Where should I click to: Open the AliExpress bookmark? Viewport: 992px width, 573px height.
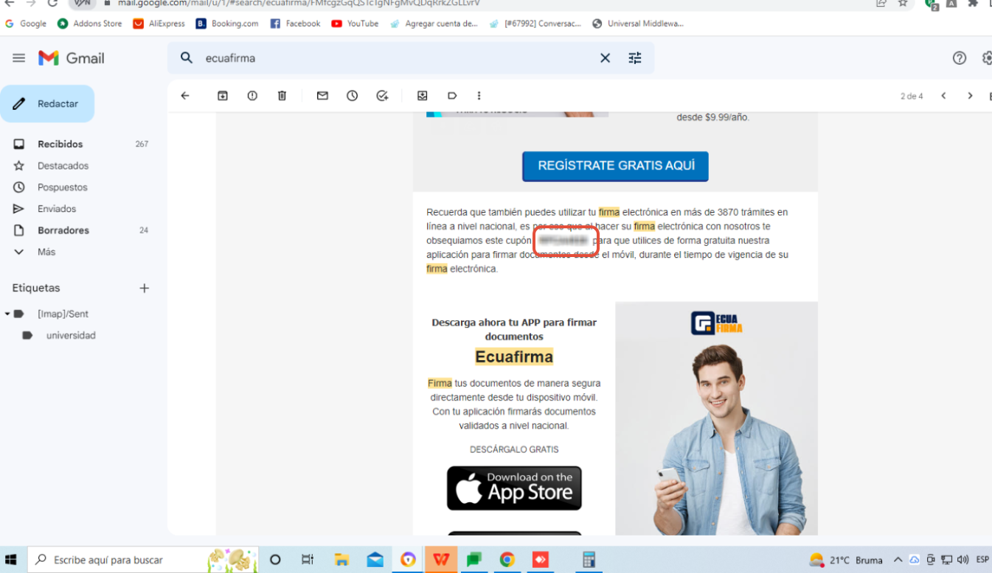[159, 24]
